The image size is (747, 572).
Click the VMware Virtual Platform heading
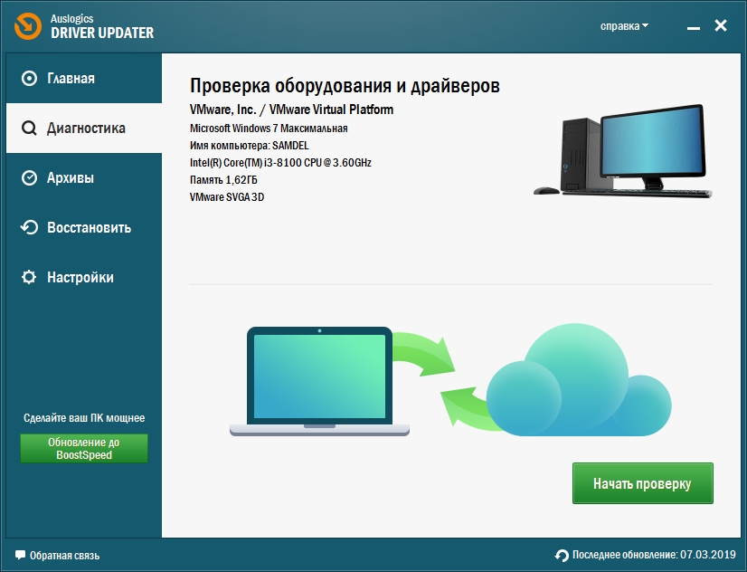[x=289, y=110]
